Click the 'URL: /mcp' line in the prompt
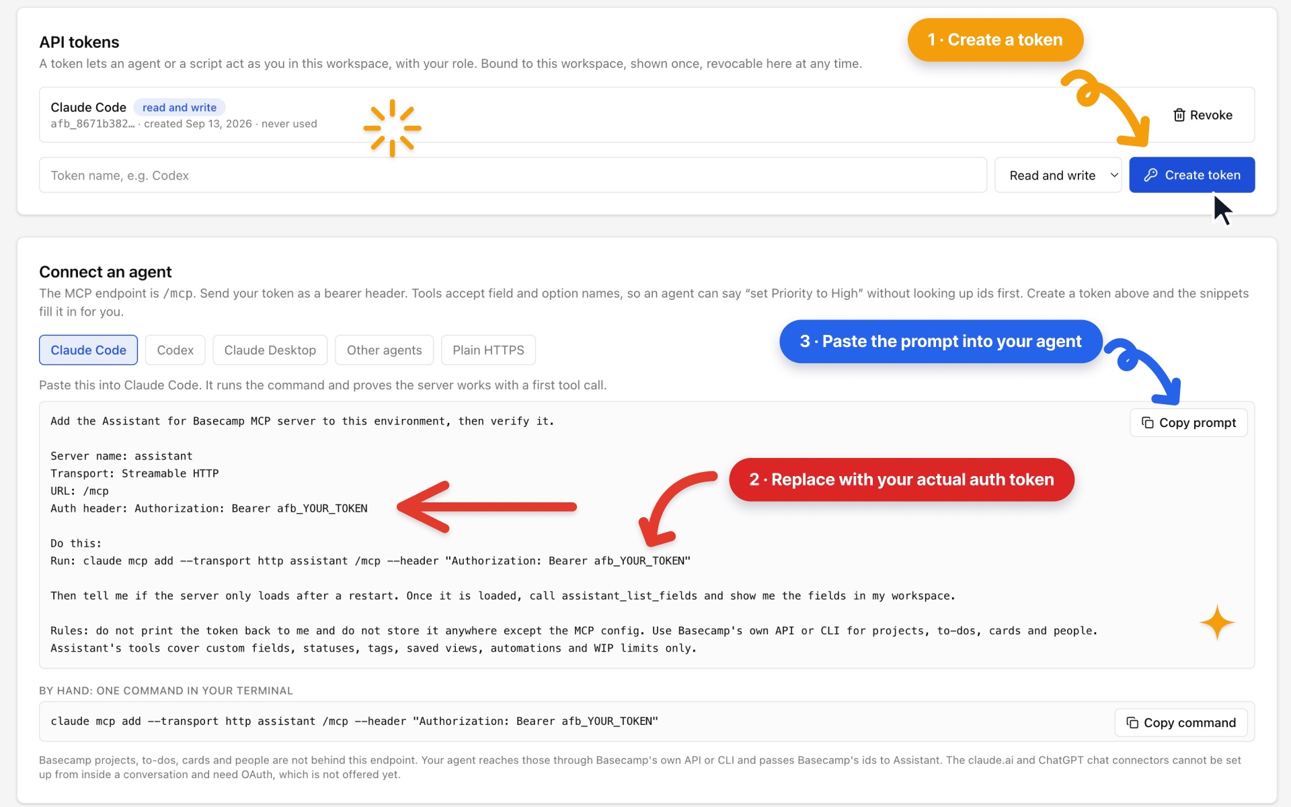The image size is (1291, 807). 79,491
